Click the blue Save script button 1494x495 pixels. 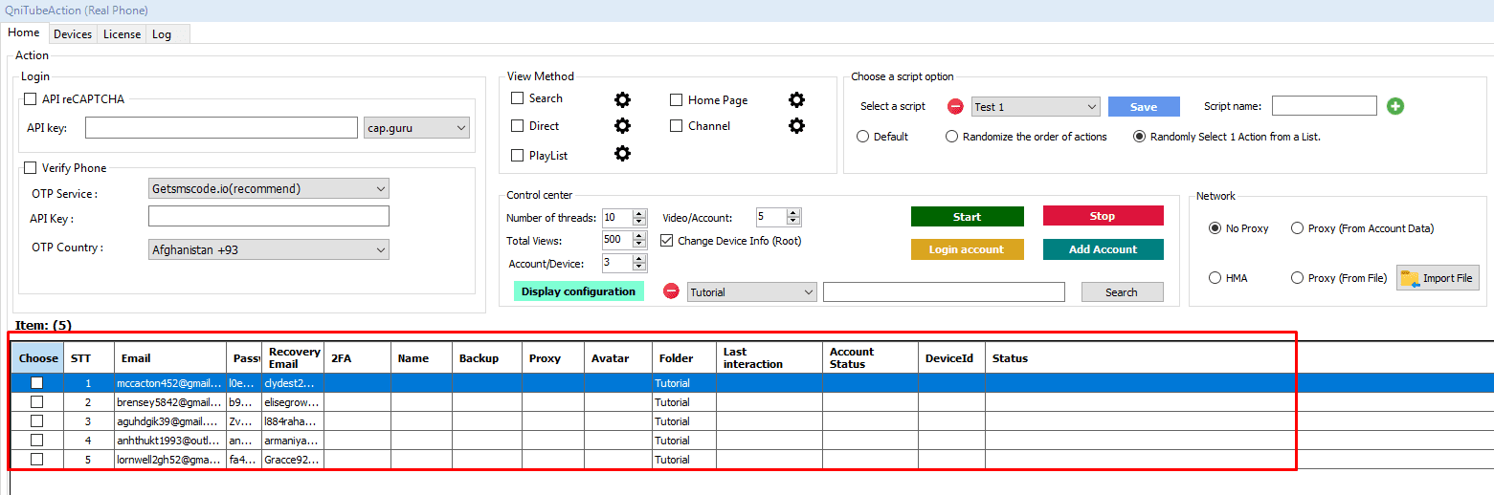1144,107
